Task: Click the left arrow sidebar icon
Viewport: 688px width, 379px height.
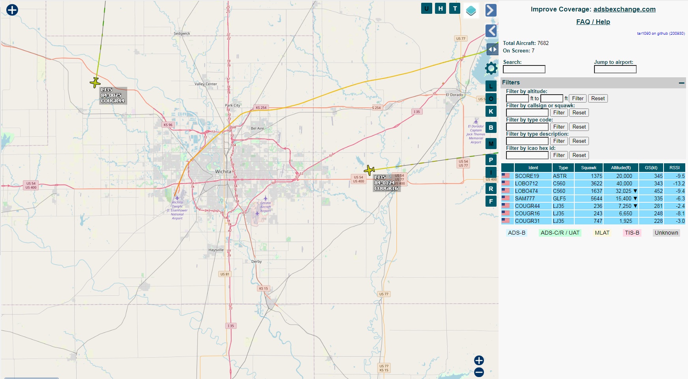Action: click(x=491, y=31)
